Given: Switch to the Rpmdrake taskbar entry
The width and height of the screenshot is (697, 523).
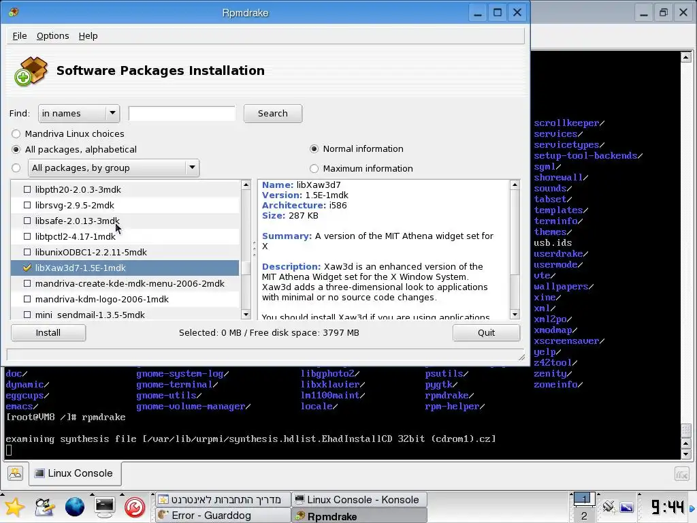Looking at the screenshot, I should [359, 516].
